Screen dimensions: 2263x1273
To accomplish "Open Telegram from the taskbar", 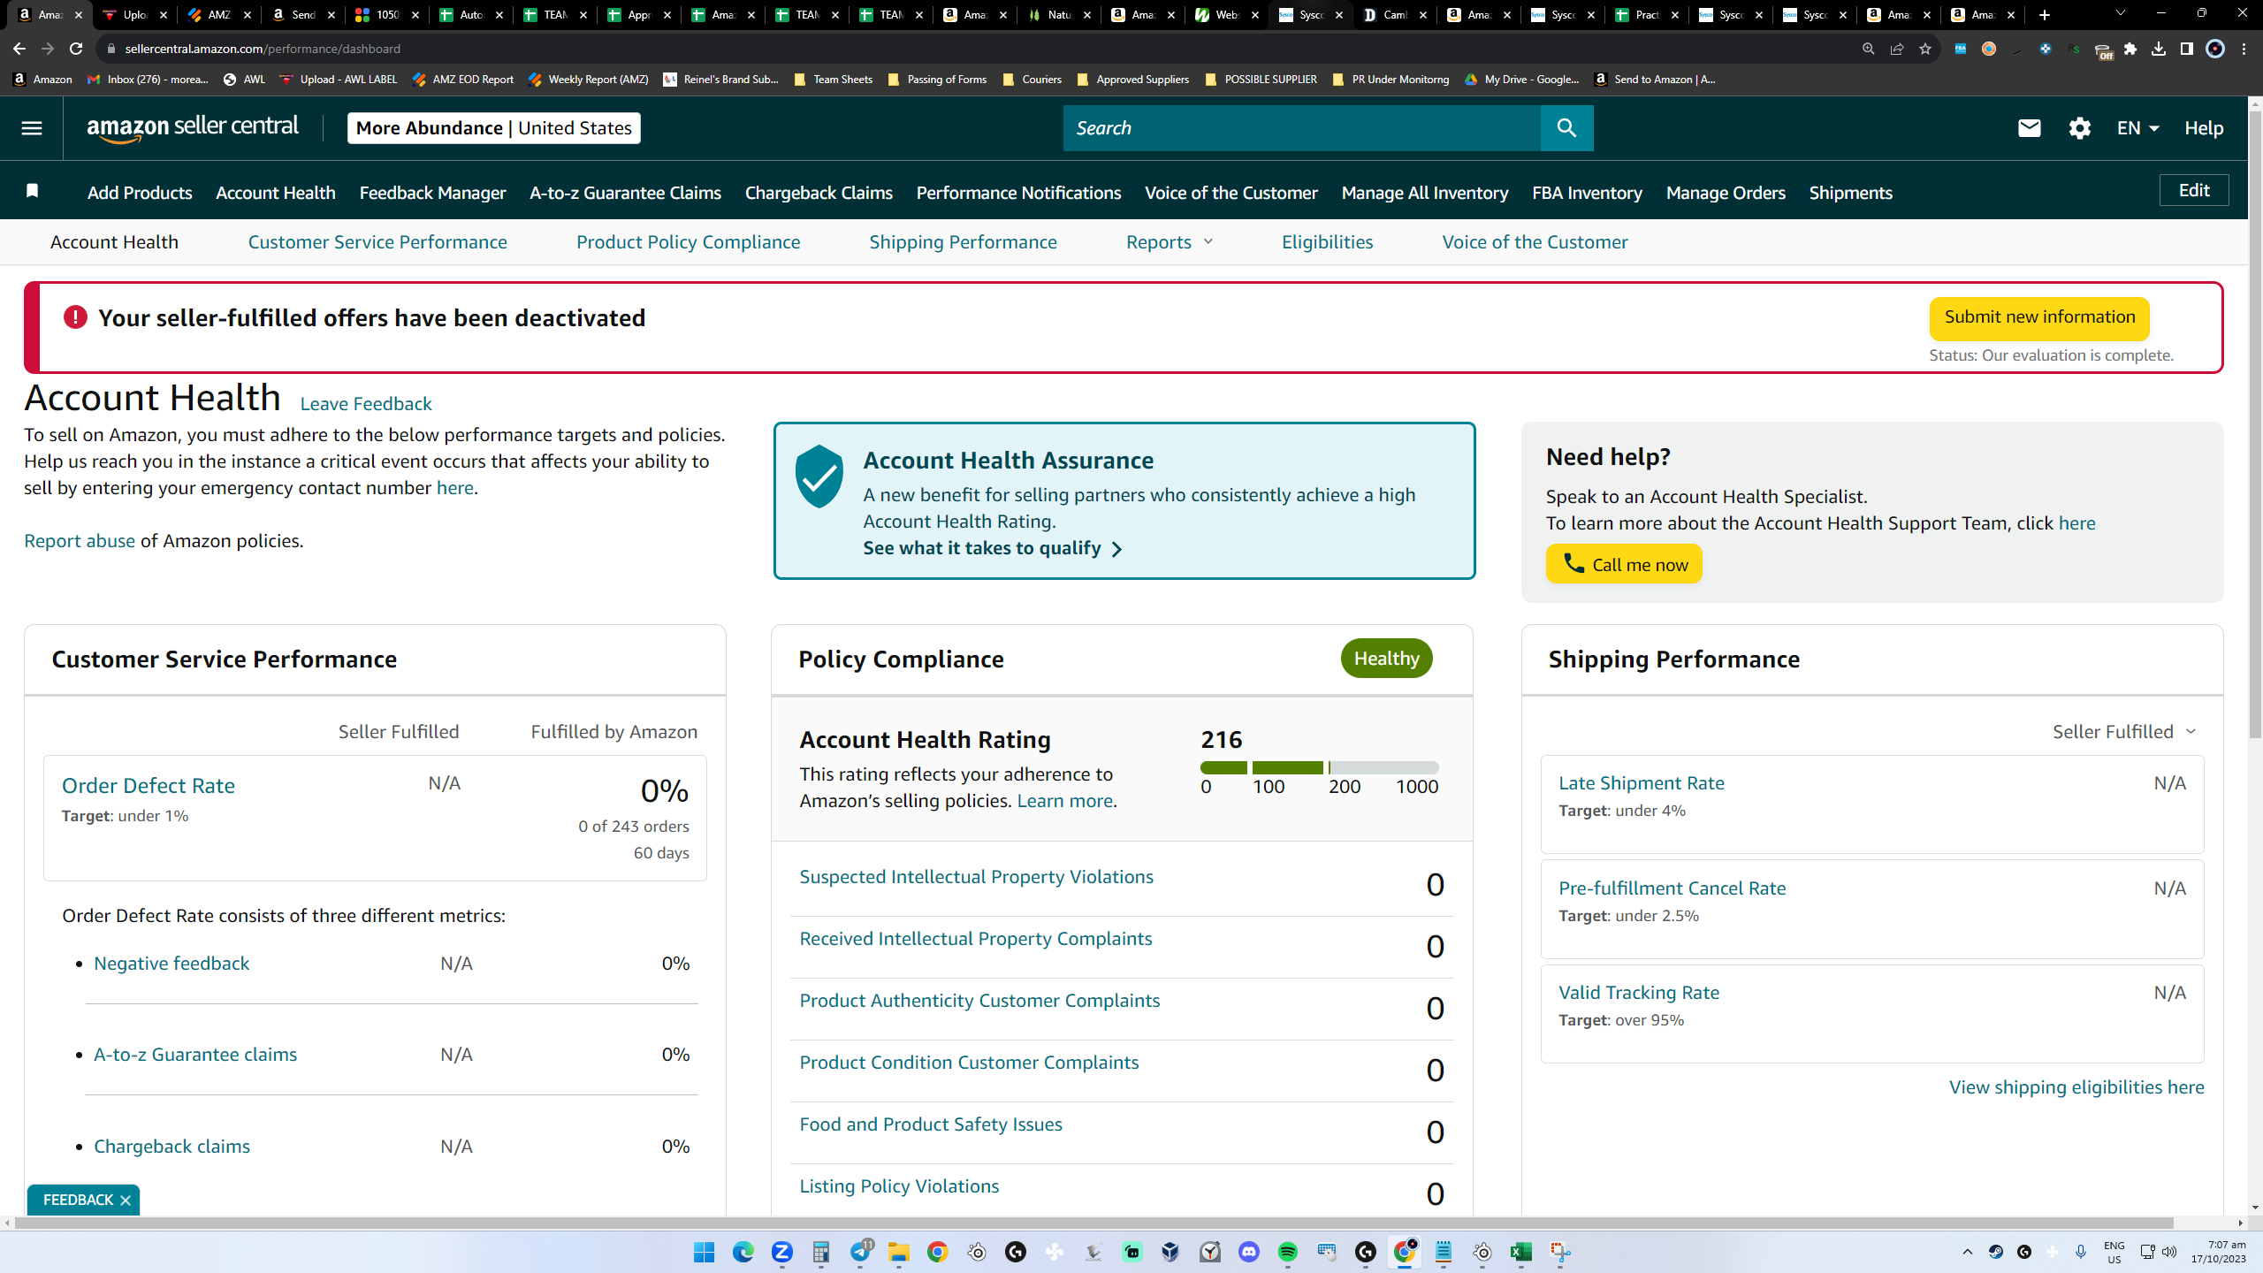I will point(860,1252).
